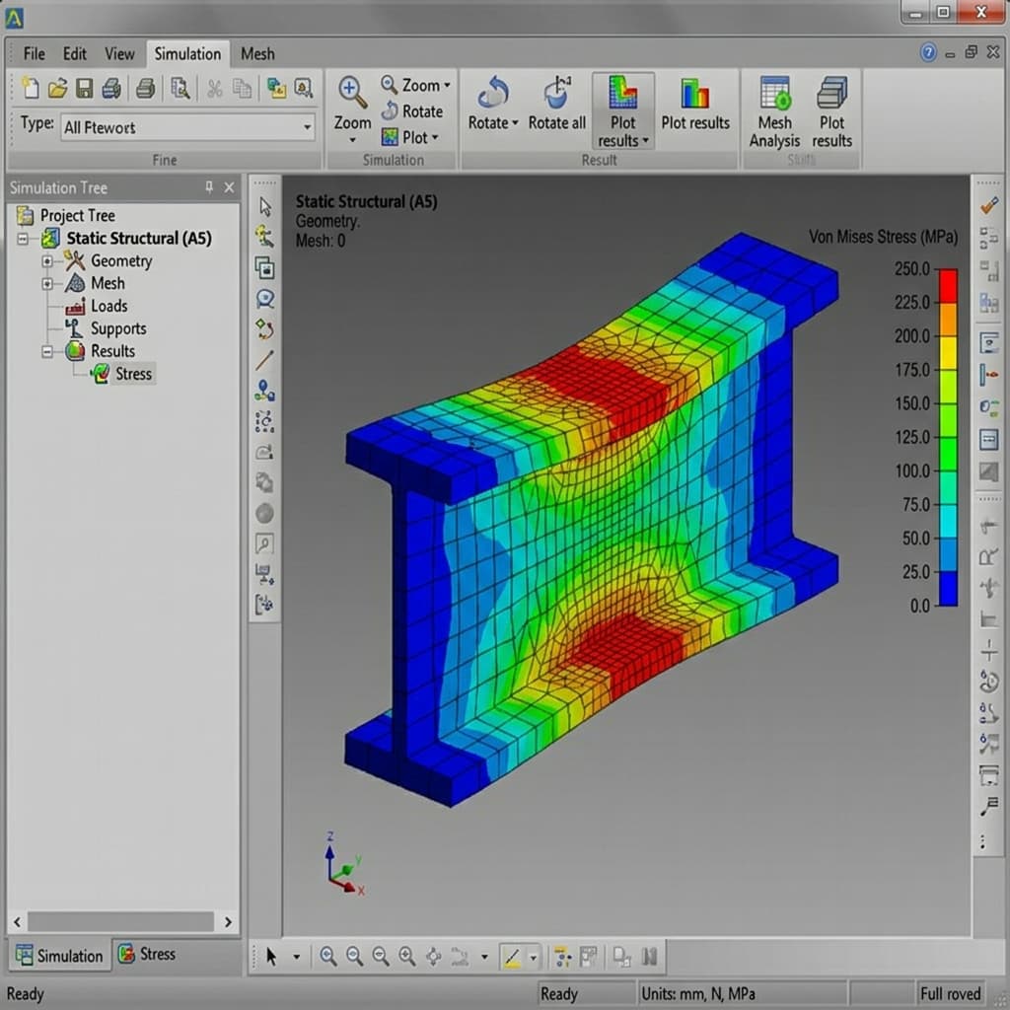The image size is (1010, 1010).
Task: Click the Print icon in toolbar
Action: (x=110, y=88)
